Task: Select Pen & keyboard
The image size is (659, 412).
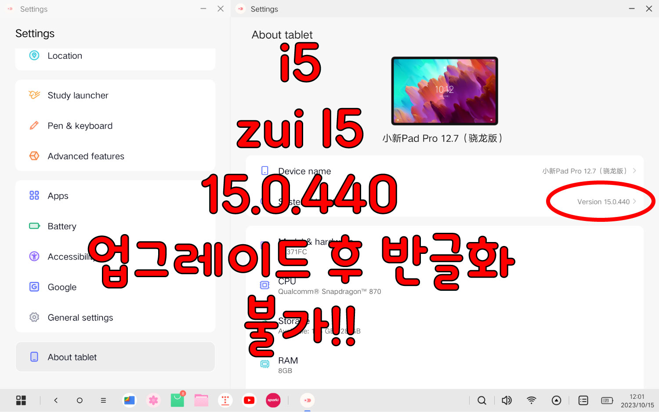Action: click(x=115, y=126)
